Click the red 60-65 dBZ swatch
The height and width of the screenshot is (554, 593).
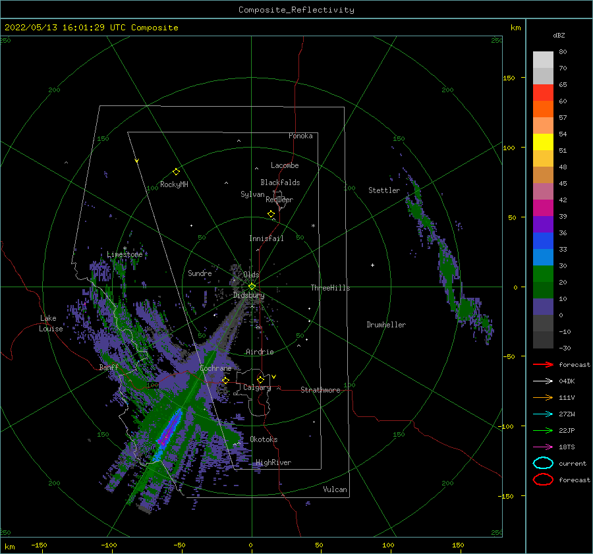coord(543,93)
